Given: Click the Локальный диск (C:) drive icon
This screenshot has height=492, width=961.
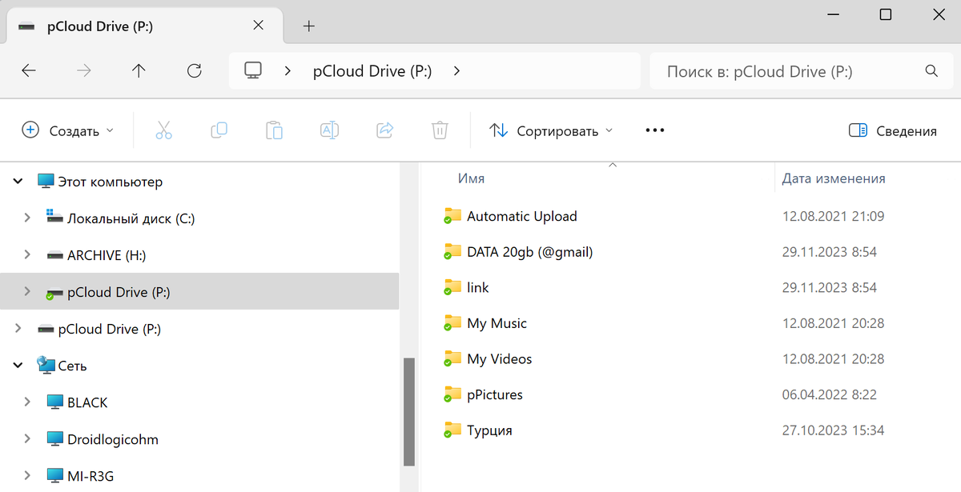Looking at the screenshot, I should pos(54,218).
